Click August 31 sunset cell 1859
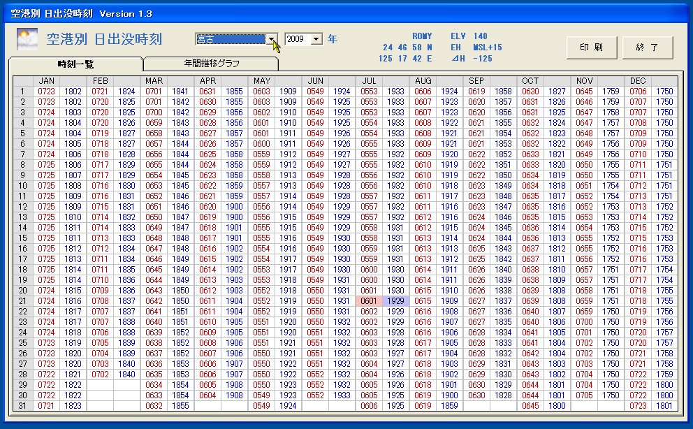693x429 pixels. [x=449, y=405]
